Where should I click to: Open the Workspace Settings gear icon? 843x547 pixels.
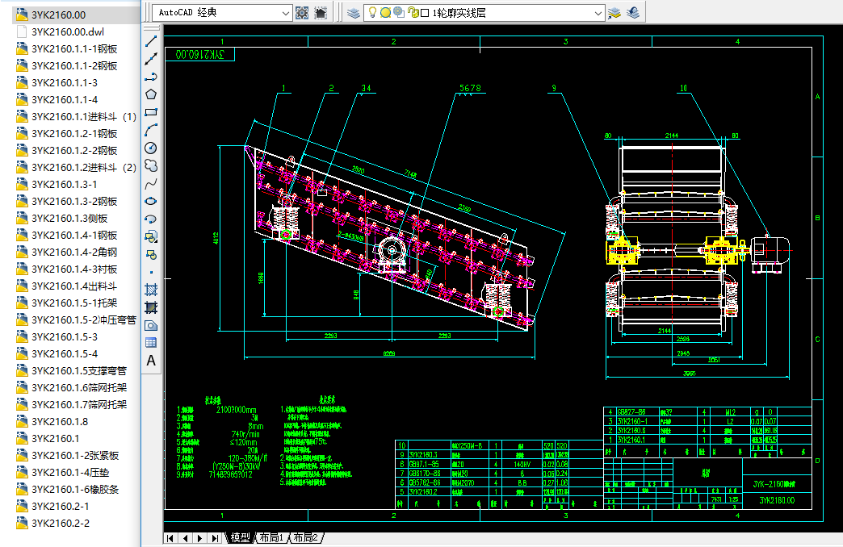(302, 13)
